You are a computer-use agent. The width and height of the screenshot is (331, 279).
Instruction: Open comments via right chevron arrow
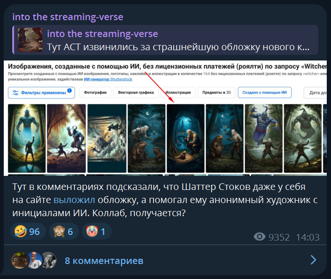point(313,260)
